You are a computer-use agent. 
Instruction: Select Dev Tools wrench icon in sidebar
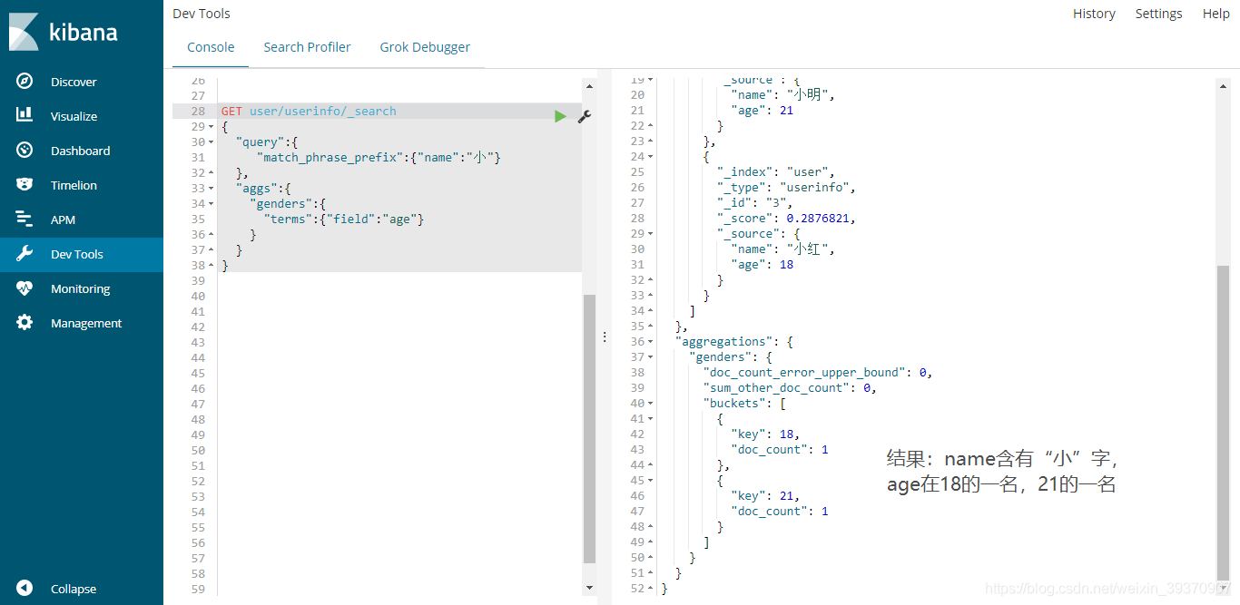[25, 254]
